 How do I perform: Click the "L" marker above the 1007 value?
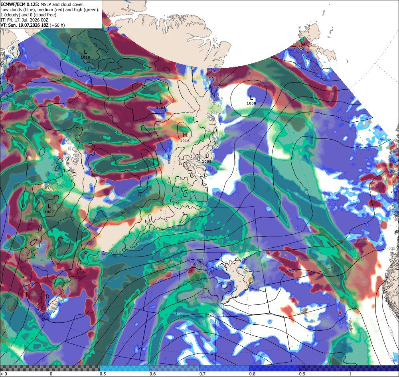click(49, 206)
